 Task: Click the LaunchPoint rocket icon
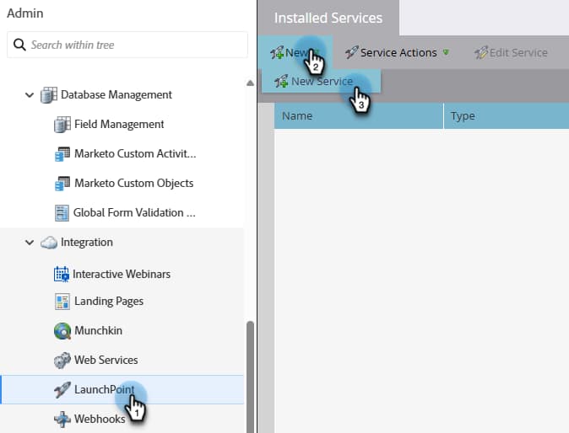[x=62, y=389]
